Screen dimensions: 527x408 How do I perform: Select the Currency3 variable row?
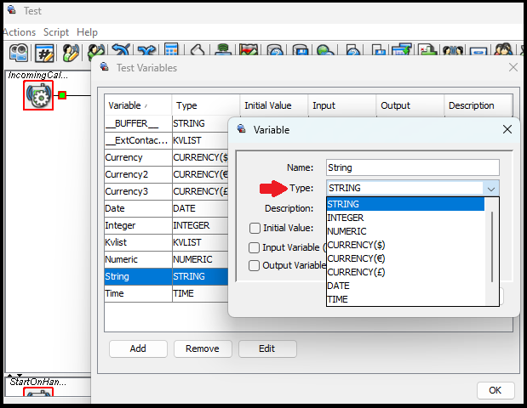(x=166, y=191)
